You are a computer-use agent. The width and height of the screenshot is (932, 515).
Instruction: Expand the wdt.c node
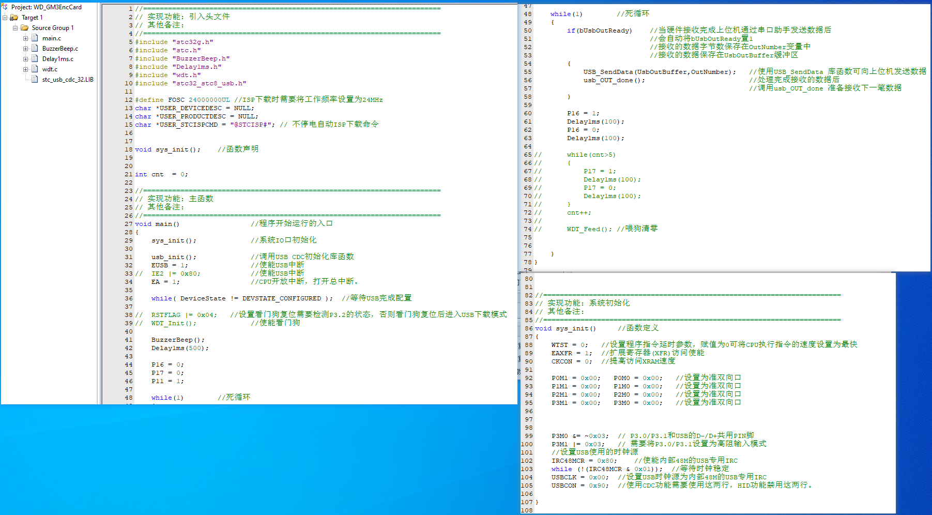[x=25, y=69]
